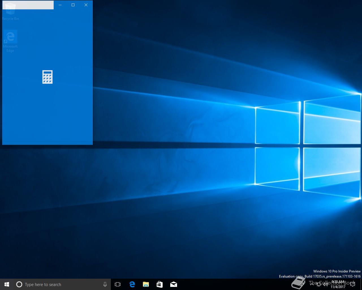362x290 pixels.
Task: Maximize the Calculator window
Action: 73,5
